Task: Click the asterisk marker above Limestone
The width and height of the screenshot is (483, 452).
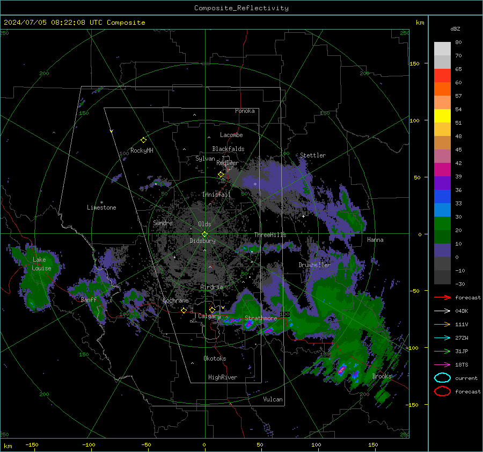Action: [x=101, y=203]
